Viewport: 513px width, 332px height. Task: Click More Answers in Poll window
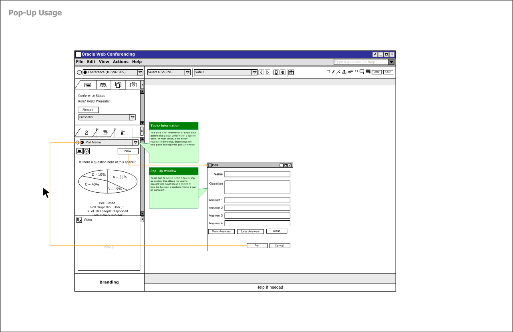point(221,231)
